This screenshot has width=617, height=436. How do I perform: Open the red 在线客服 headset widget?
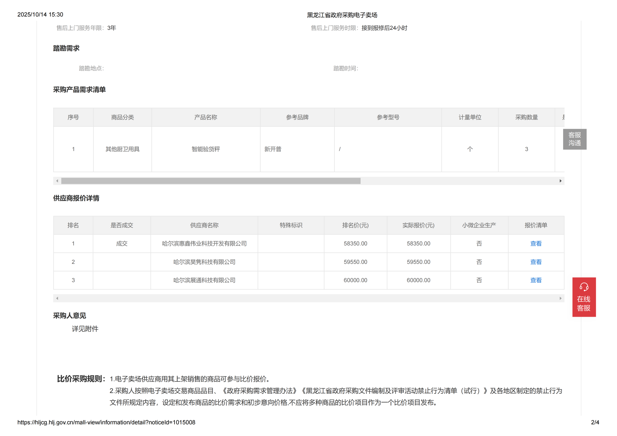584,297
